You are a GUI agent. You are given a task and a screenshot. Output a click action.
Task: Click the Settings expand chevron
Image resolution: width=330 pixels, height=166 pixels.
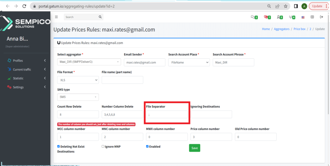[x=45, y=87]
